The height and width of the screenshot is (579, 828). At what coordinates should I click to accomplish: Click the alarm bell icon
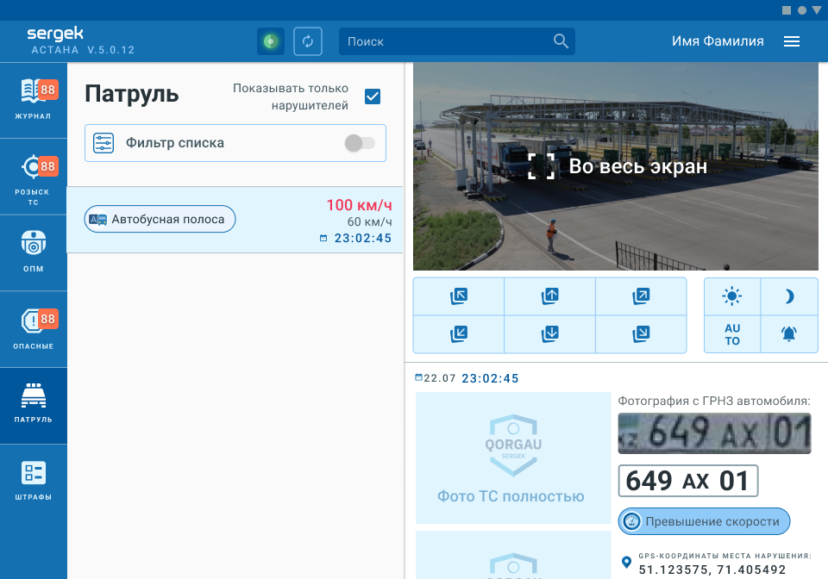[x=788, y=334]
